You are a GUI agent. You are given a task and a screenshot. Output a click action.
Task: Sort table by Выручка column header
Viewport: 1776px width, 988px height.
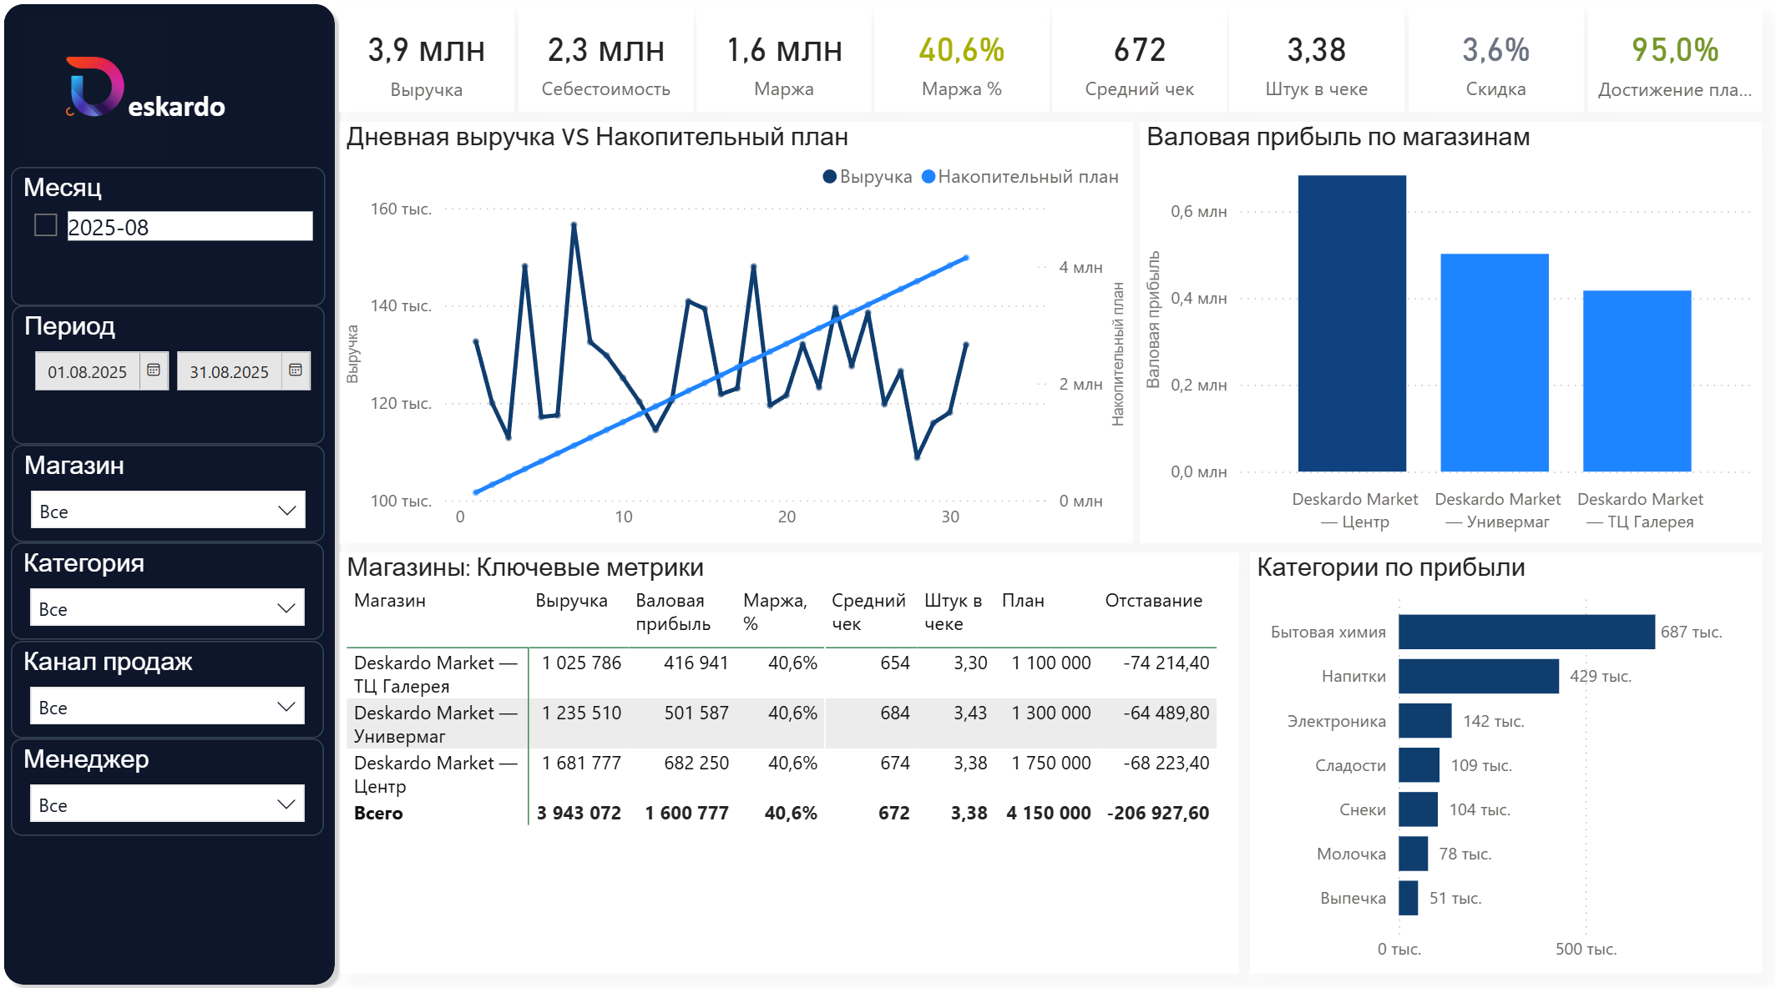coord(571,601)
